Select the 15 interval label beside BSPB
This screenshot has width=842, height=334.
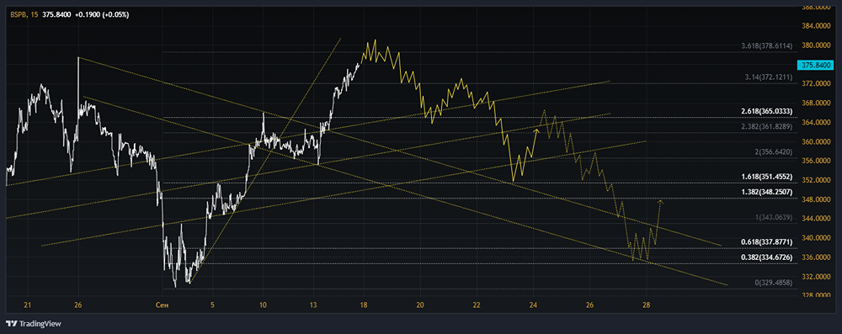point(34,14)
